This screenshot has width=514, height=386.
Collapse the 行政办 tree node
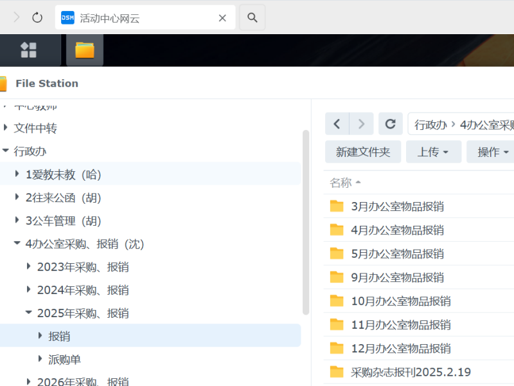pos(6,151)
